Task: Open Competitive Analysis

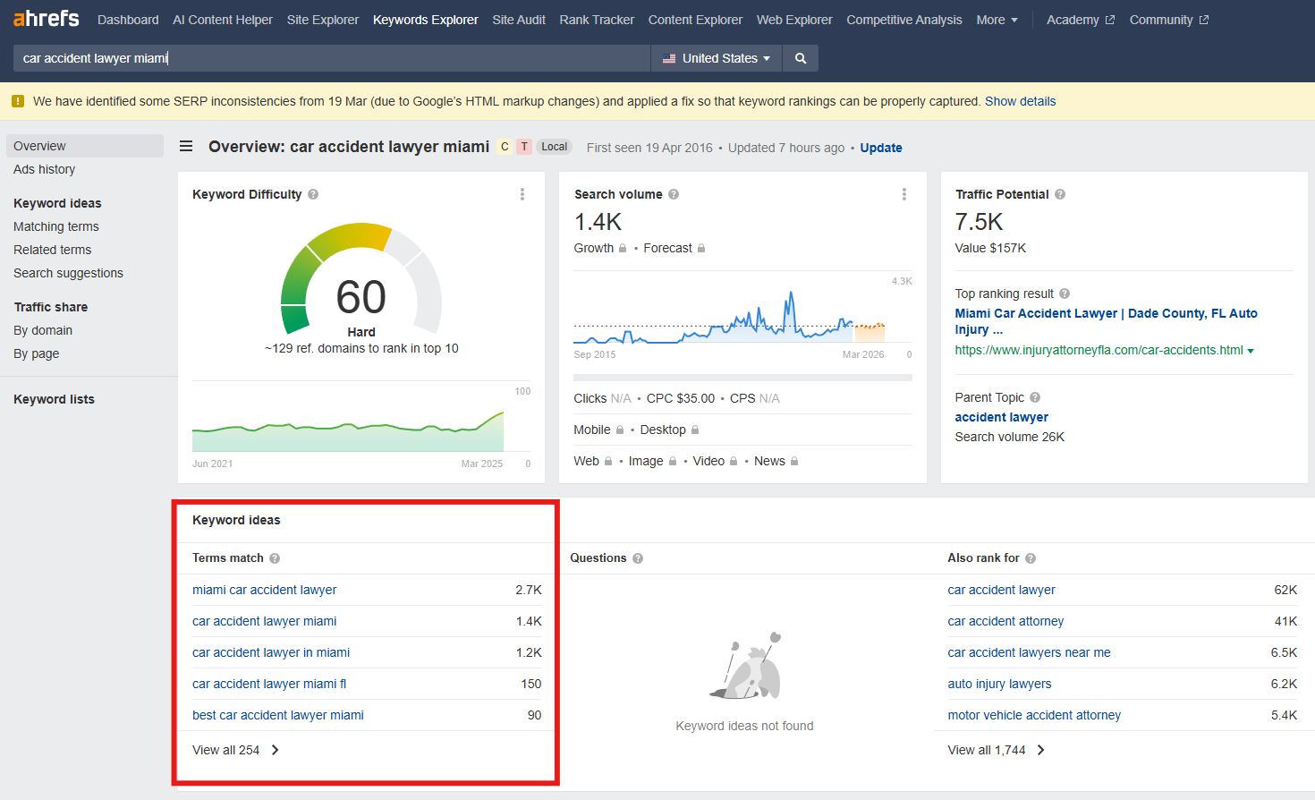Action: click(904, 20)
